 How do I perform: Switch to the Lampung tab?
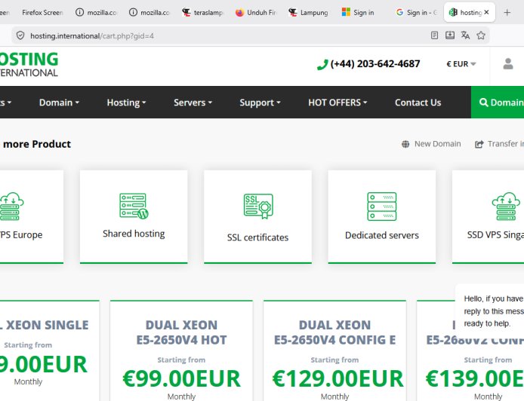[x=309, y=13]
